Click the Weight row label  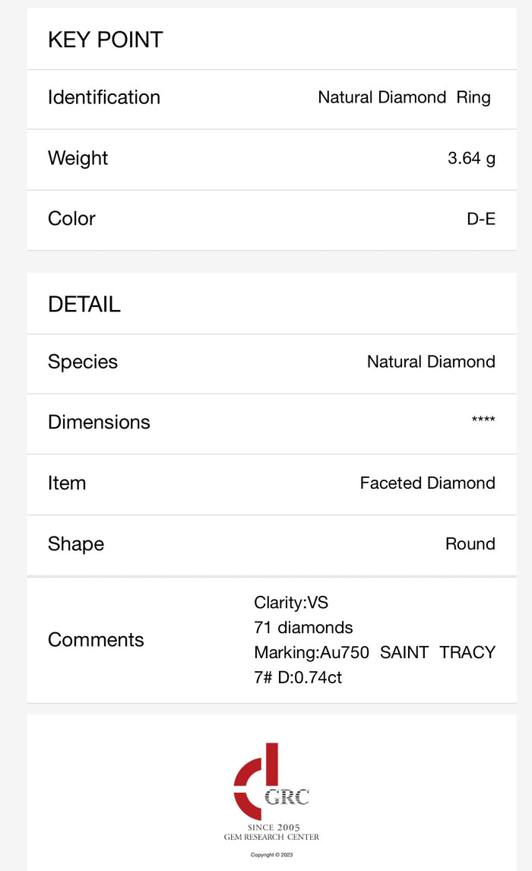pos(78,158)
